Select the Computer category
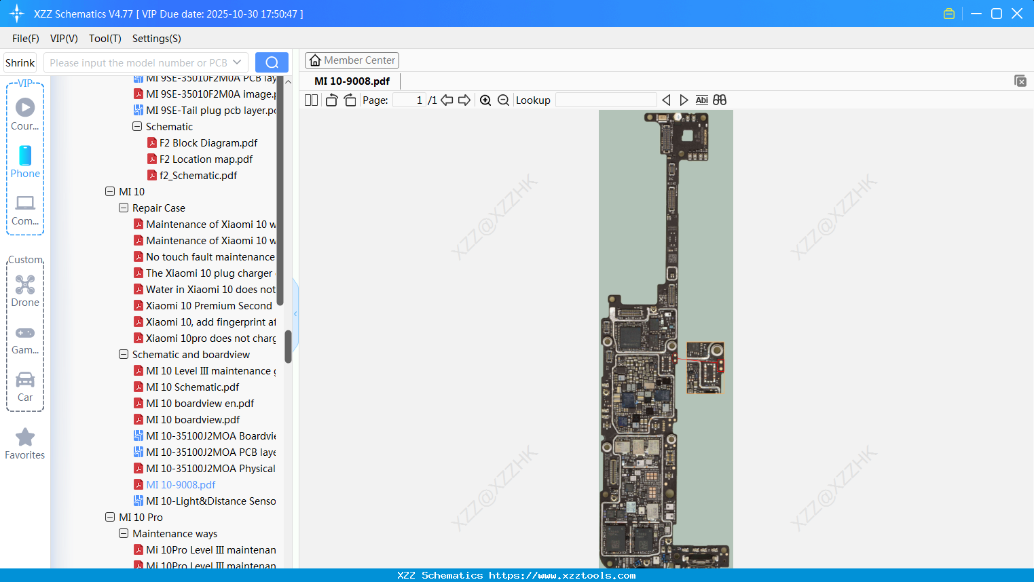 25,210
